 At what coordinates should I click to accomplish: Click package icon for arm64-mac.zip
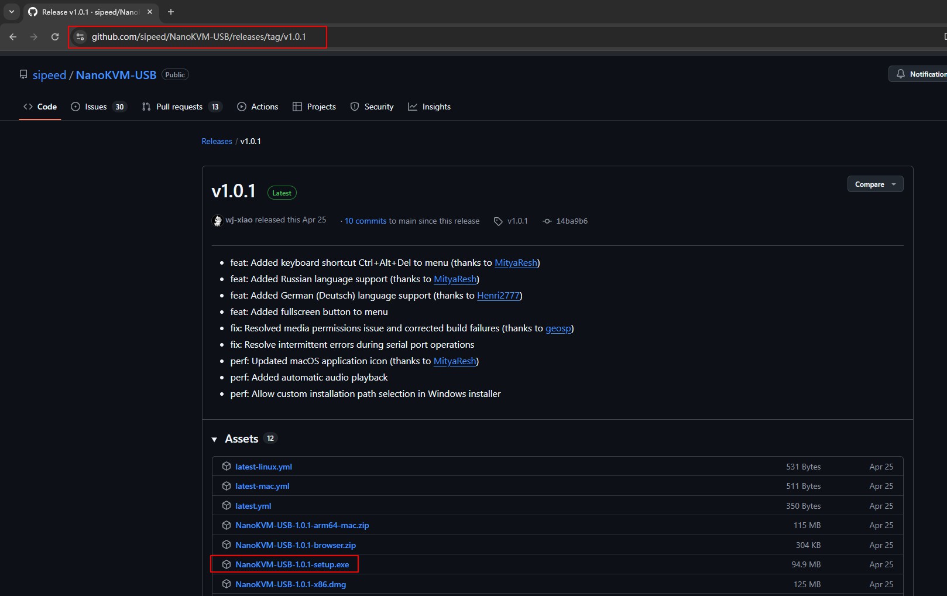[227, 525]
